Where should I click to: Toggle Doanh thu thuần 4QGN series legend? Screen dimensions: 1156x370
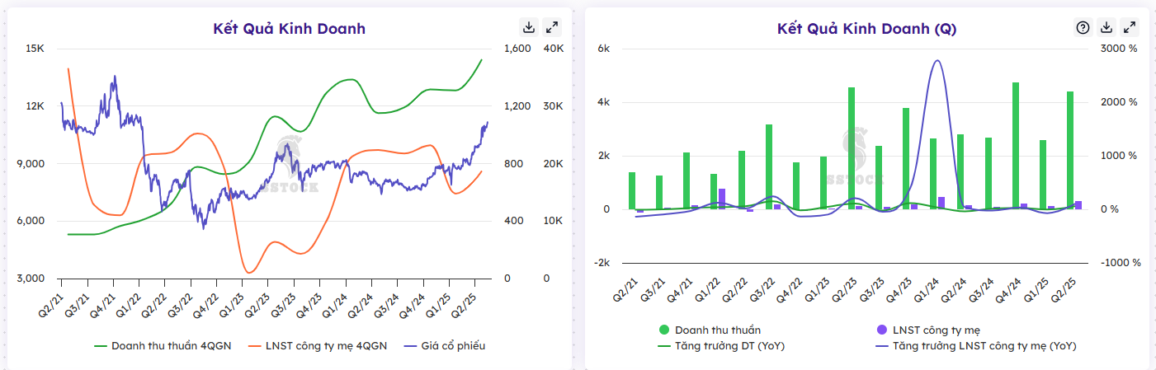[x=163, y=346]
